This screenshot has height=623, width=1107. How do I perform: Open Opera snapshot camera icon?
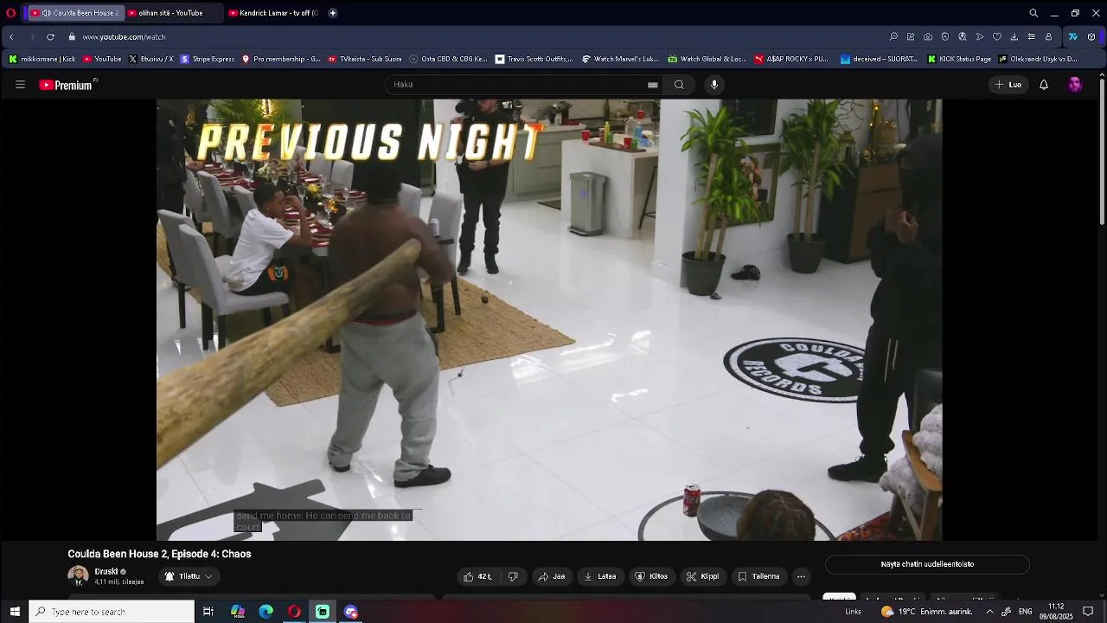click(x=928, y=37)
